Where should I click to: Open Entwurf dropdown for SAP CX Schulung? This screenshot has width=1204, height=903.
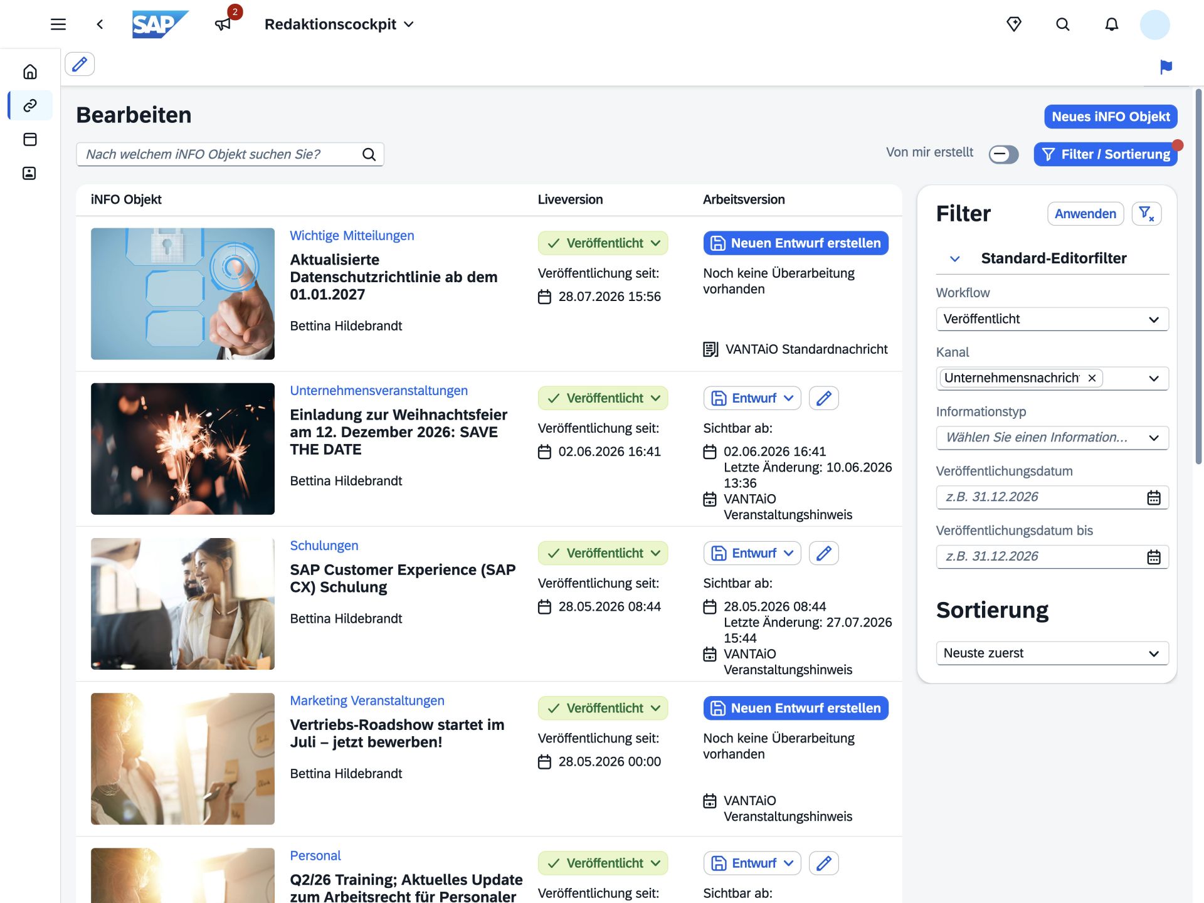point(752,553)
